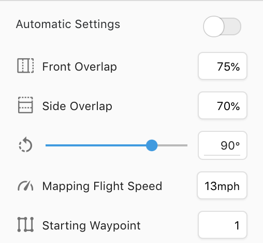Click the Starting Waypoint value field

(223, 225)
